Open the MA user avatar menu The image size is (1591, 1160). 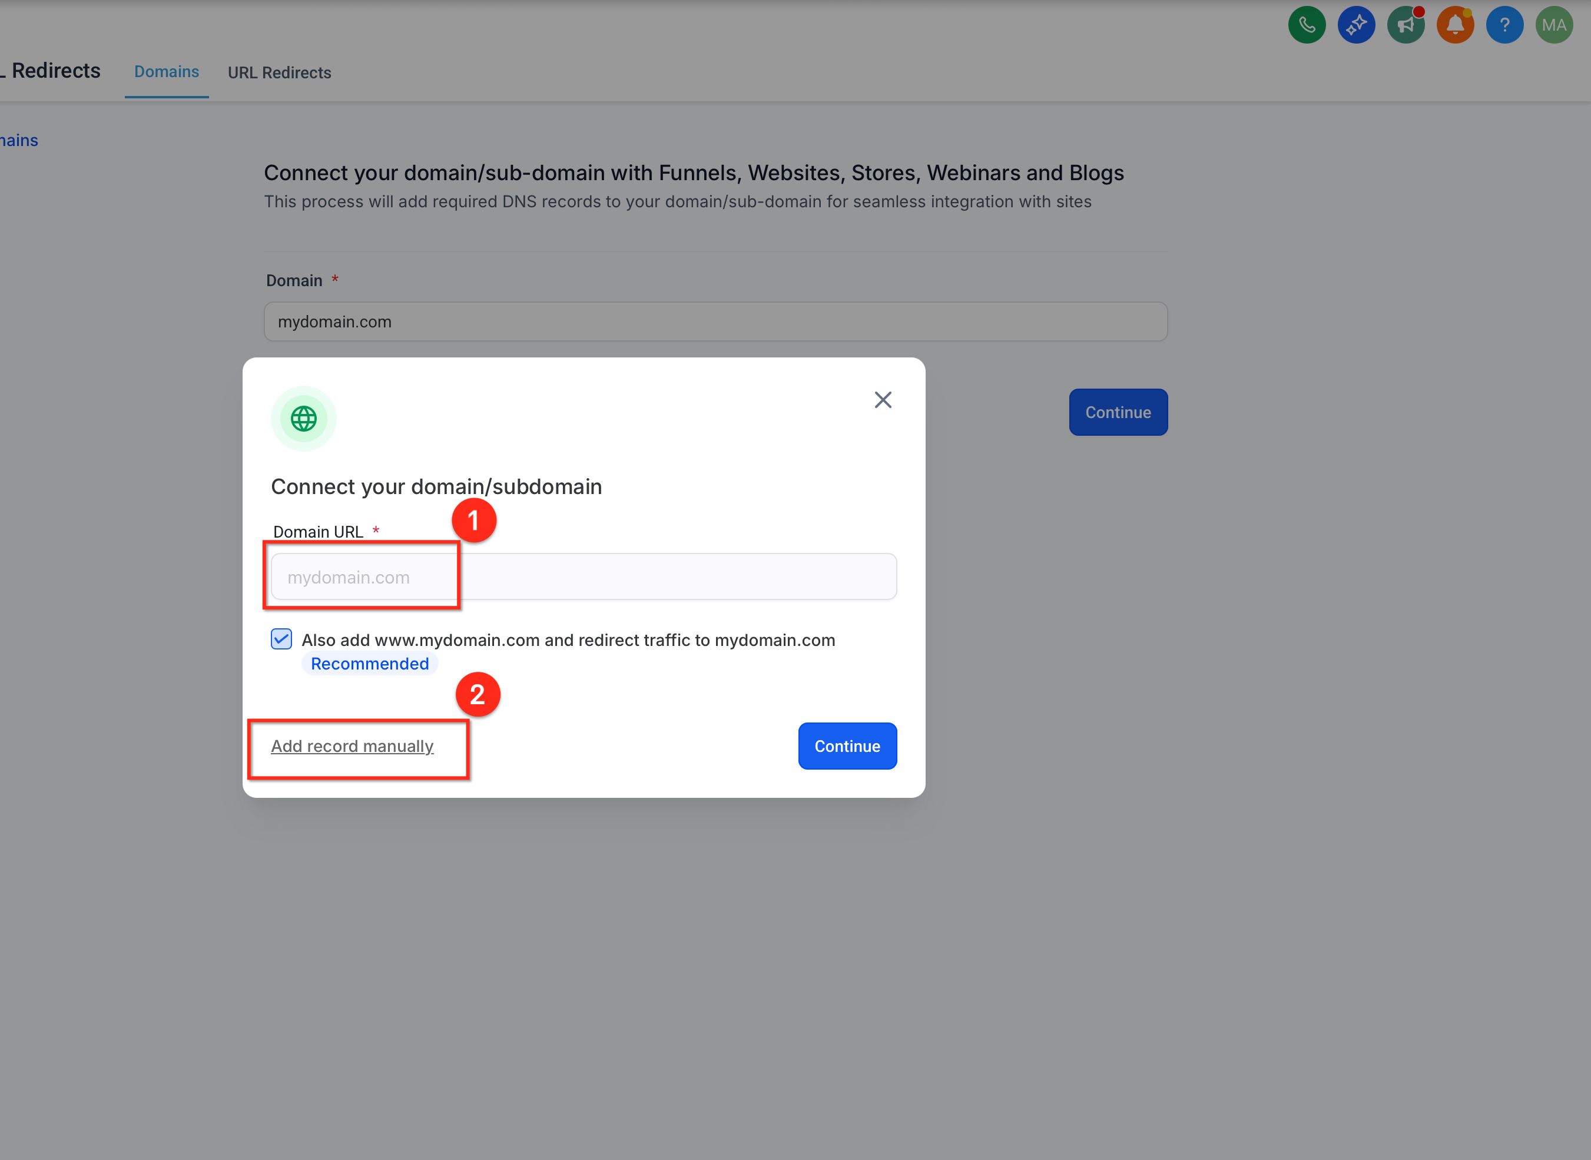pos(1554,25)
